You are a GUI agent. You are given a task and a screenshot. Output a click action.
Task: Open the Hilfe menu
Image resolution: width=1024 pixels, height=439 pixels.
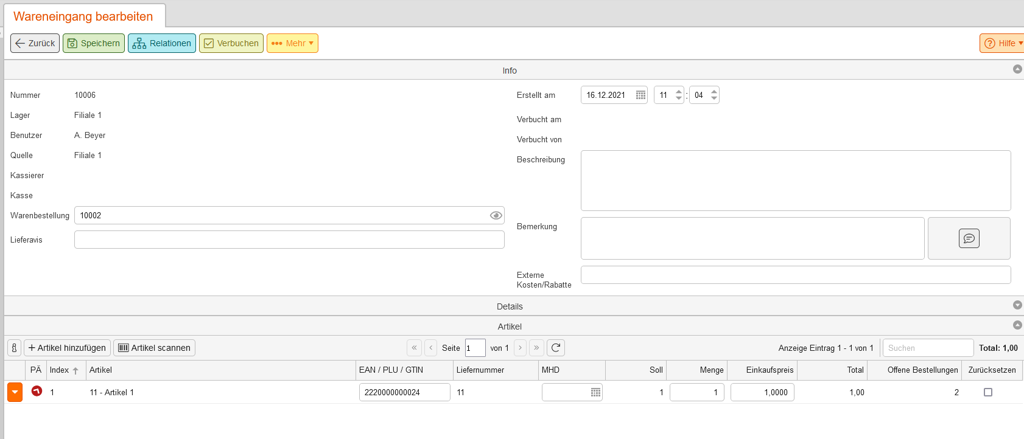[x=1003, y=43]
